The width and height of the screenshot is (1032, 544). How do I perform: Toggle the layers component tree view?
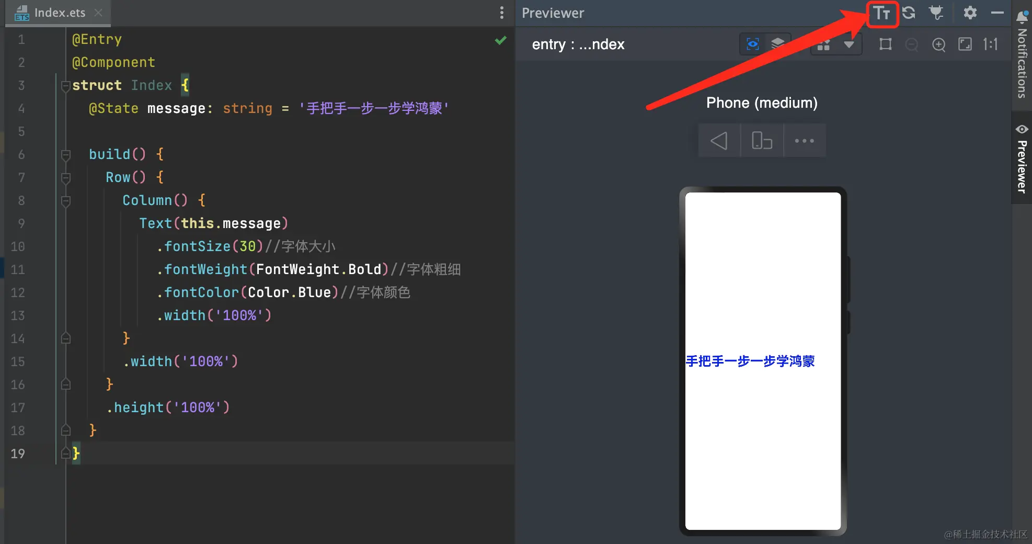pos(778,44)
